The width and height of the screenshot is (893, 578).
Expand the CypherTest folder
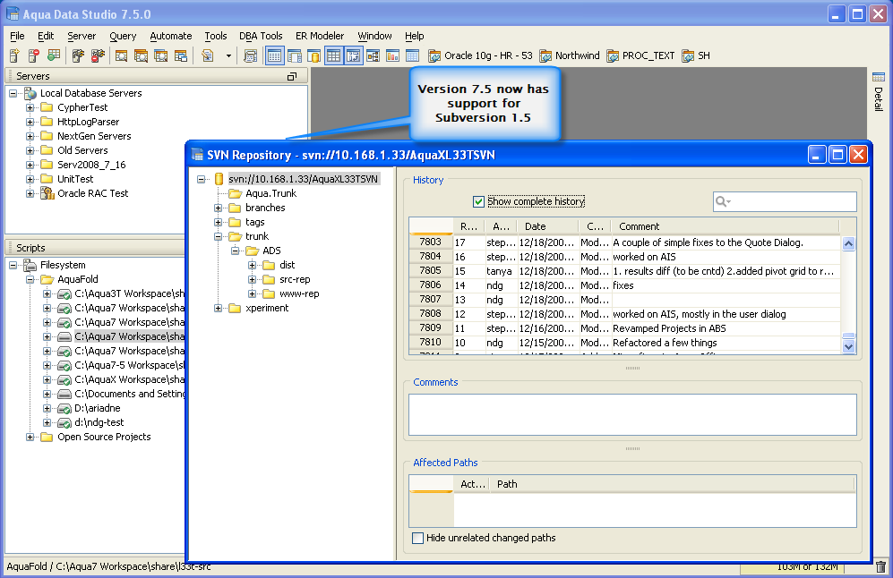[x=30, y=107]
